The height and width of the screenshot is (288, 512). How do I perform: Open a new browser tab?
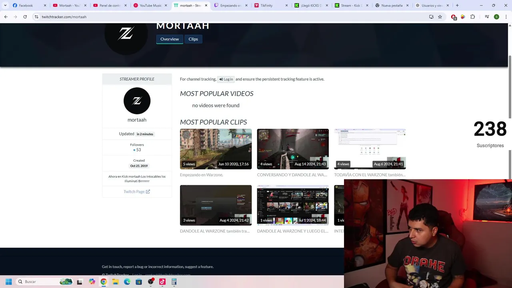pyautogui.click(x=457, y=6)
